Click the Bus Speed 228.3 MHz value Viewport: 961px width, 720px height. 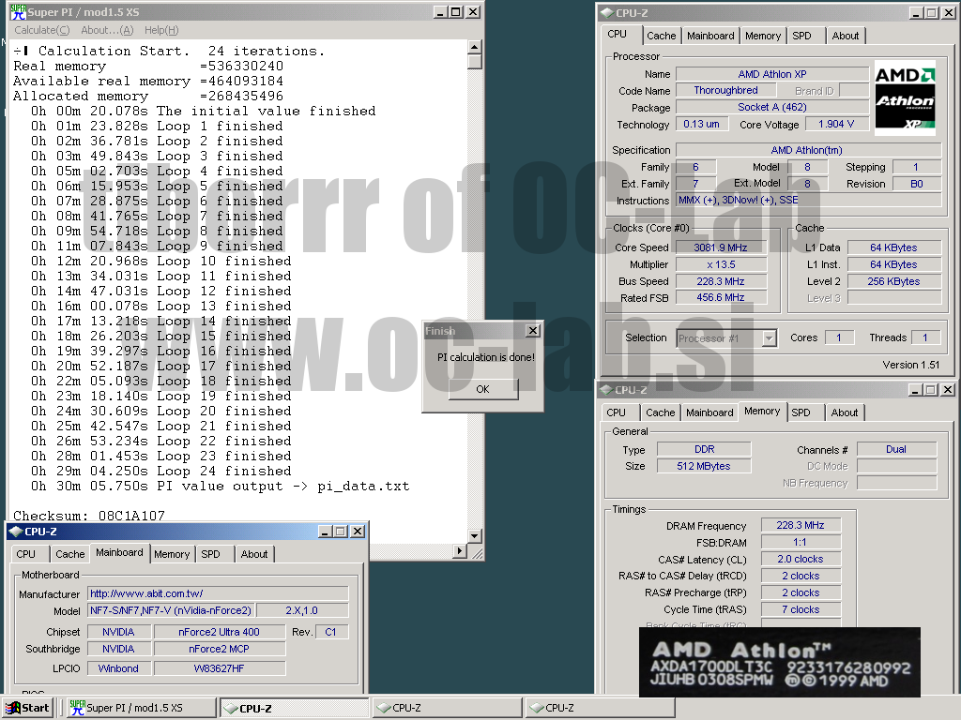tap(721, 281)
